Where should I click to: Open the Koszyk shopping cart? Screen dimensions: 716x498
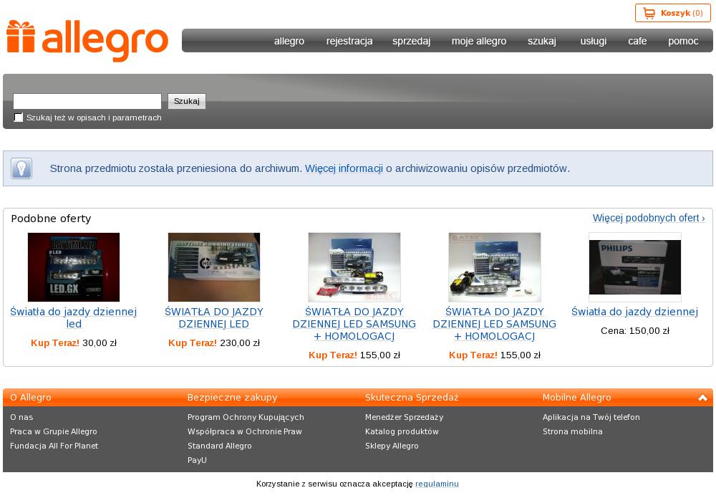tap(672, 13)
